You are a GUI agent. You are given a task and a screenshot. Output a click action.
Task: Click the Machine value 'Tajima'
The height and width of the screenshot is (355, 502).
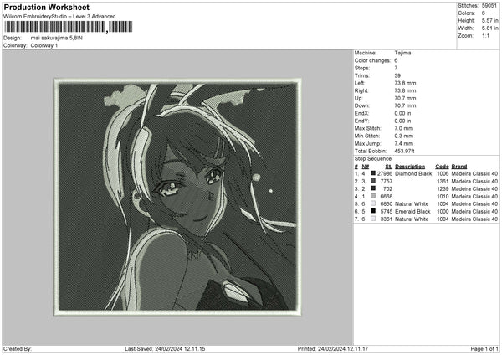tap(402, 53)
